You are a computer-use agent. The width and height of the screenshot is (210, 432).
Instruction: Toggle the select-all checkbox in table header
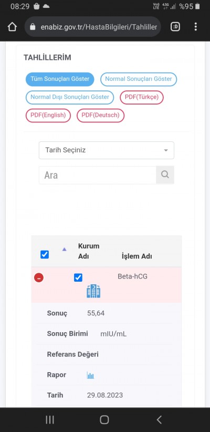pos(45,254)
